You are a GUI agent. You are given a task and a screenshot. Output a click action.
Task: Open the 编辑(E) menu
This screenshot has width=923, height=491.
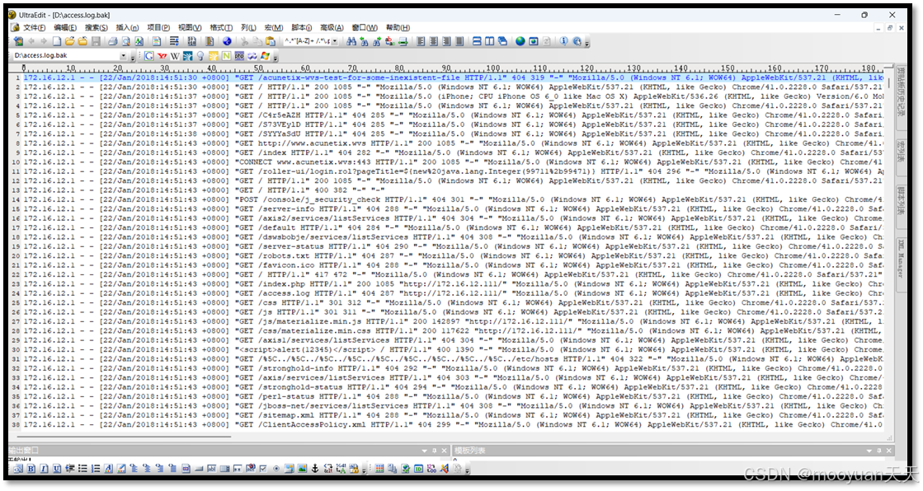tap(65, 28)
